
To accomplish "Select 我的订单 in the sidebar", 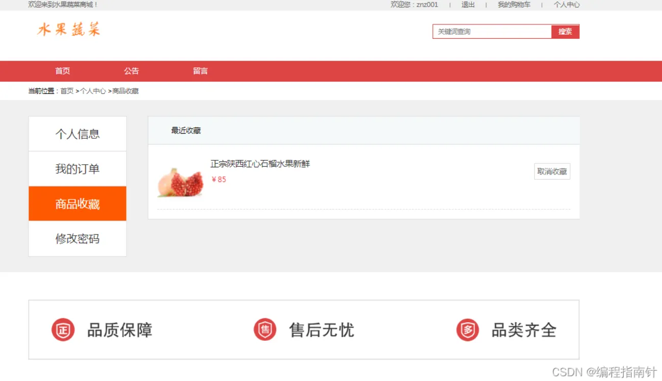I will coord(78,169).
